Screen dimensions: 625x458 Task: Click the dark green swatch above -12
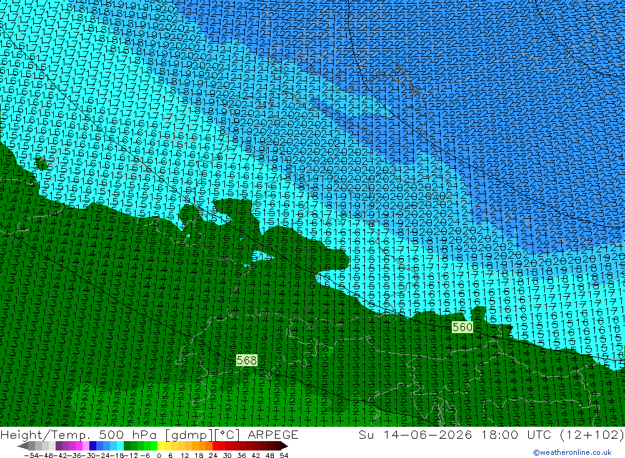click(127, 446)
